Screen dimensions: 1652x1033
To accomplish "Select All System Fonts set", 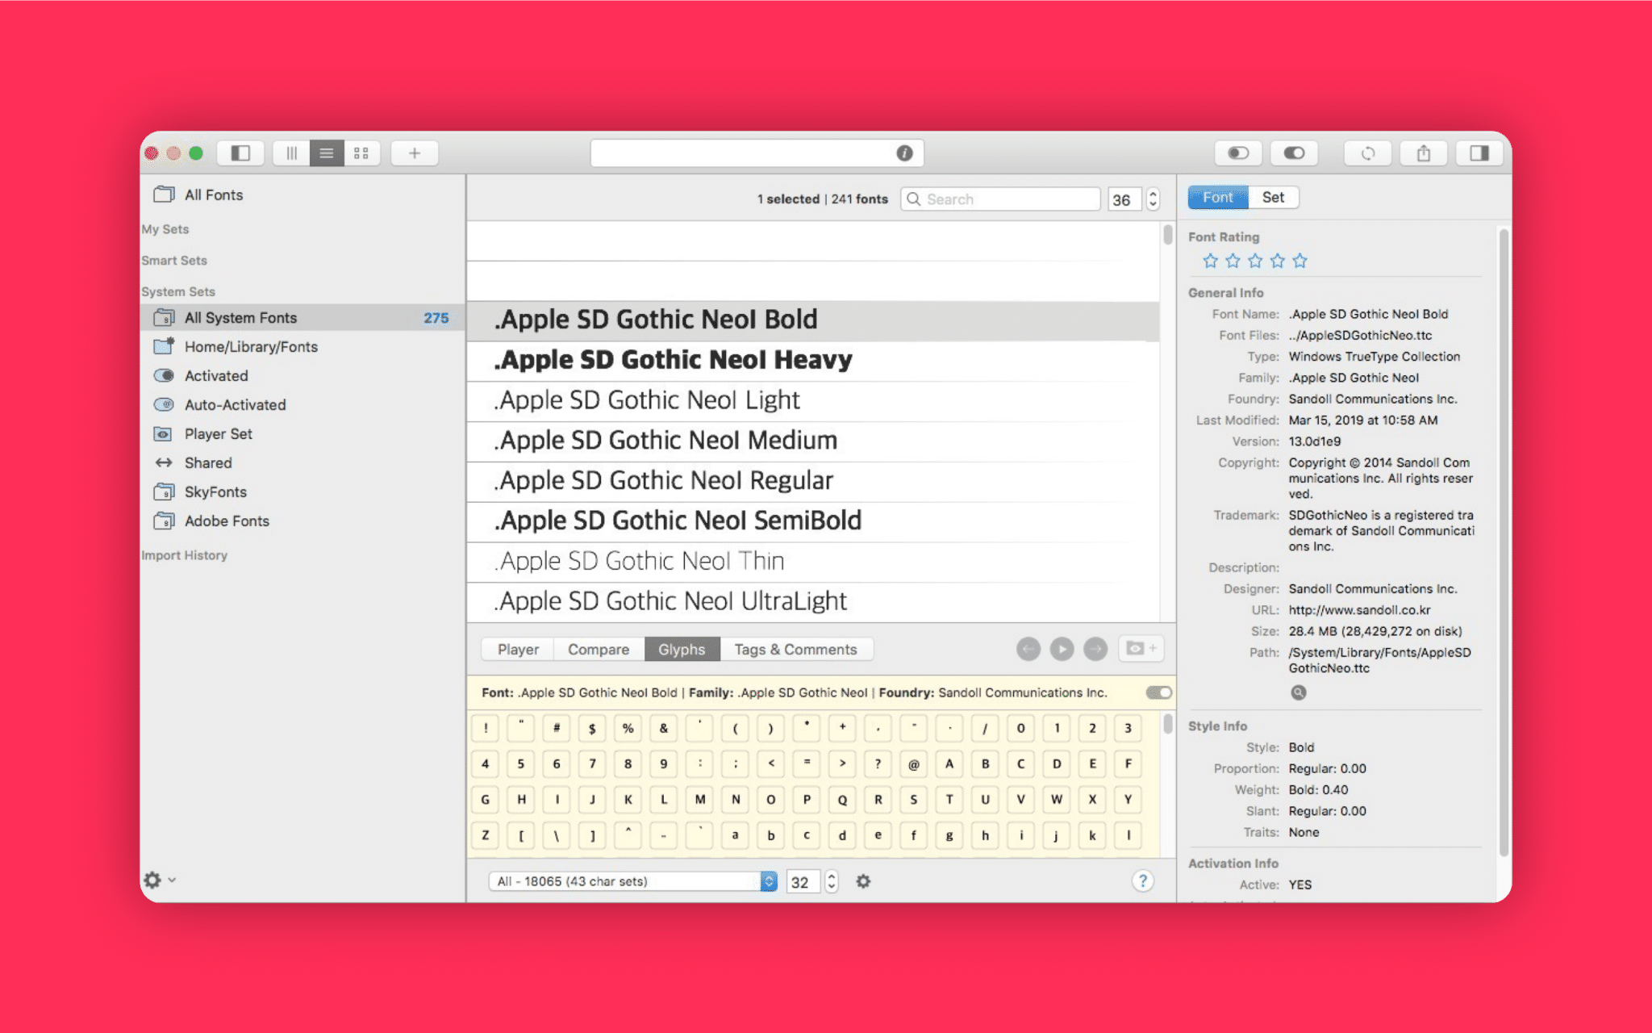I will (x=303, y=318).
